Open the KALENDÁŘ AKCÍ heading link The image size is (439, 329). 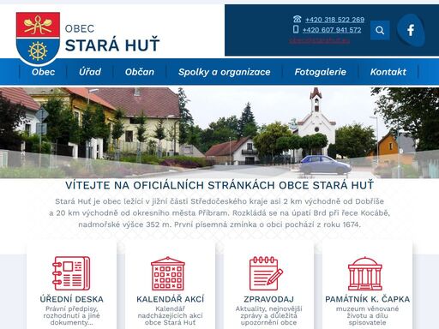[171, 299]
